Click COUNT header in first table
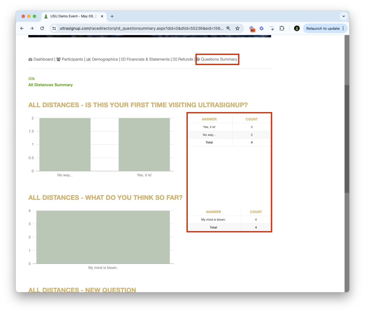Image resolution: width=365 pixels, height=313 pixels. 252,119
